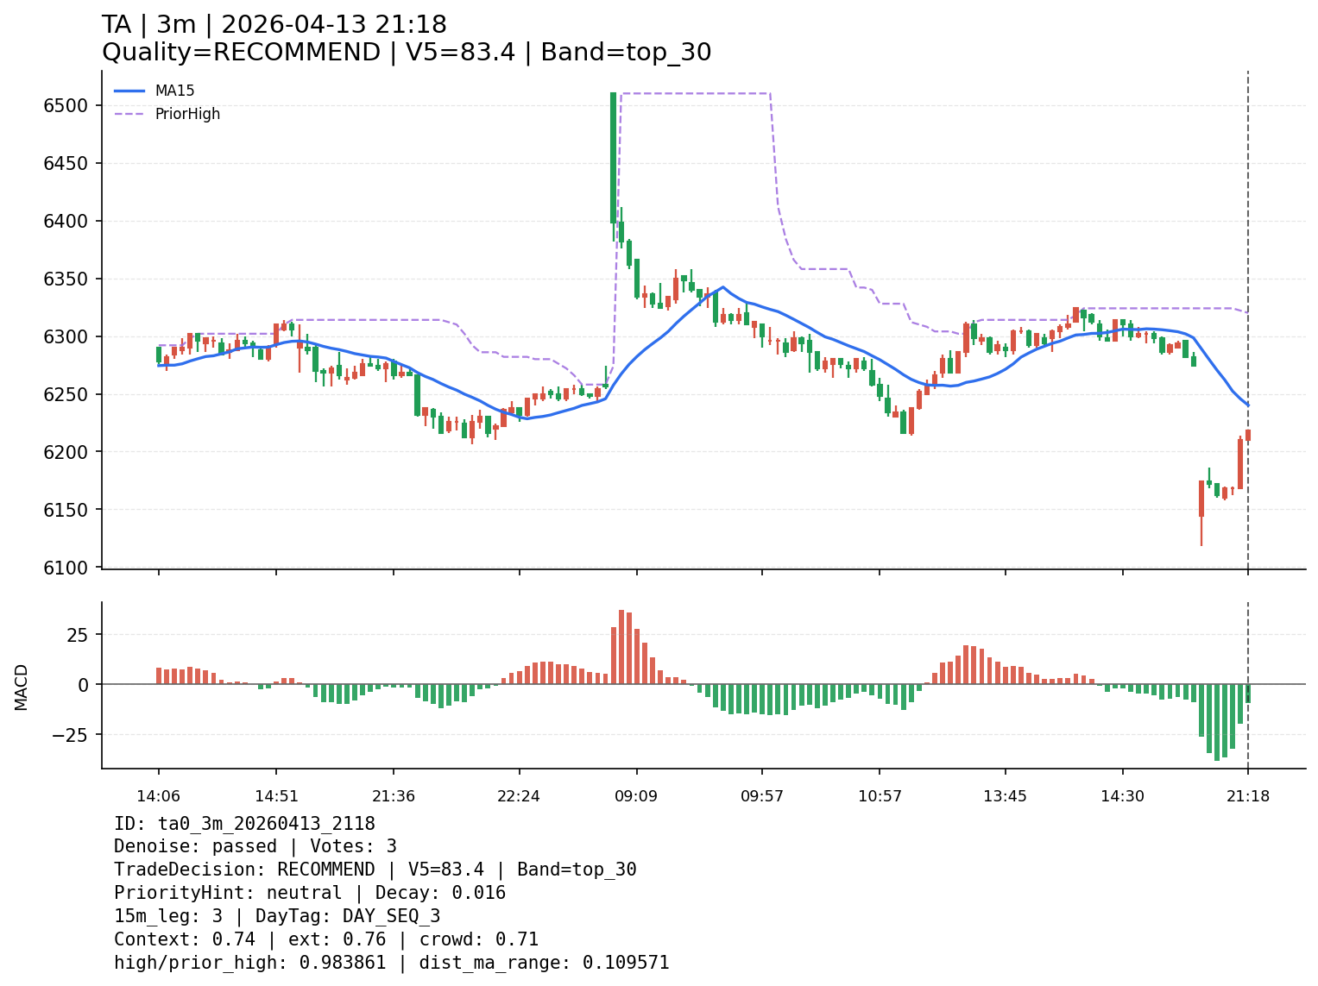Click the TradeDecision RECOMMEND text line
This screenshot has height=986, width=1318.
(375, 870)
